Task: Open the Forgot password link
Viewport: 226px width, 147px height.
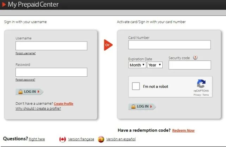Action: click(25, 79)
